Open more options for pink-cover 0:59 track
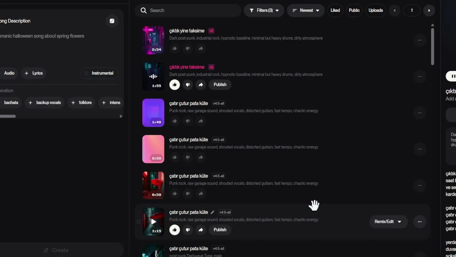The image size is (456, 257). click(419, 149)
